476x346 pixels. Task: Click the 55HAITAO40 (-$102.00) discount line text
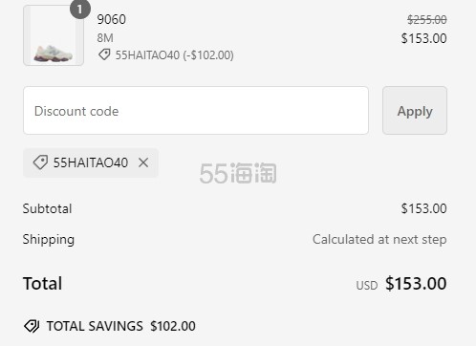point(174,55)
